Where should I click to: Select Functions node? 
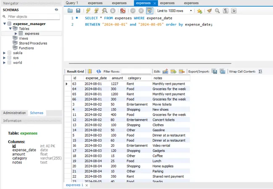[26, 48]
